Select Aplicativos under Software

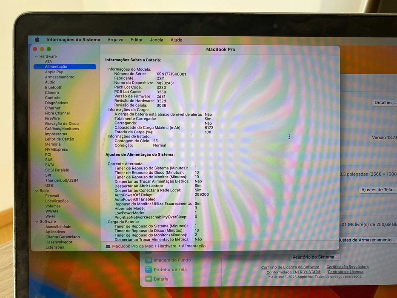[55, 232]
